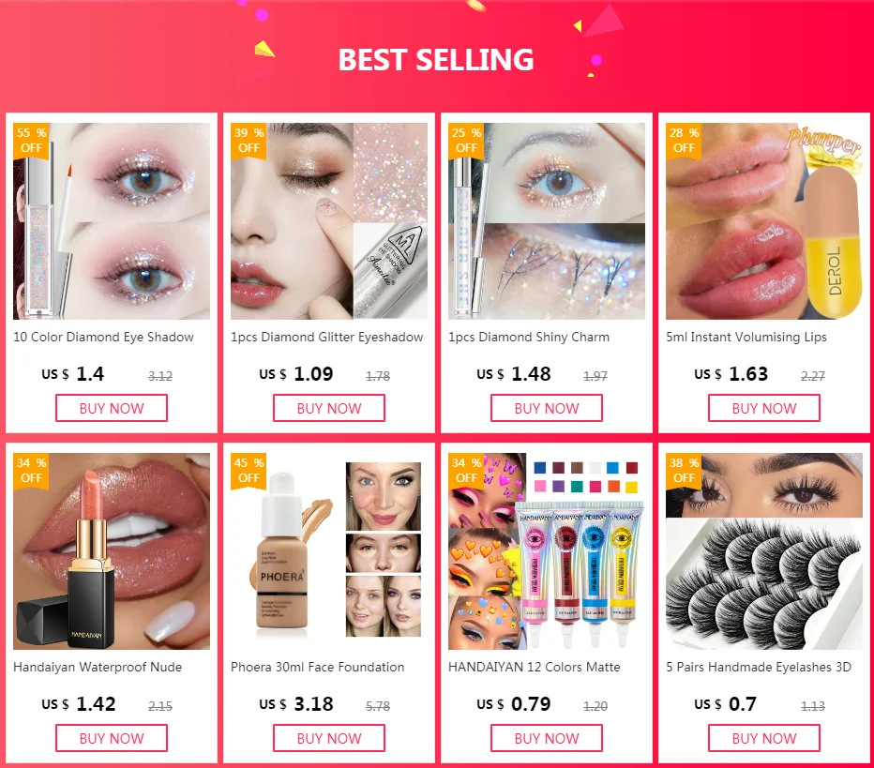
Task: Buy the HANDAIYAN 12 Colors Matte now
Action: coord(546,738)
